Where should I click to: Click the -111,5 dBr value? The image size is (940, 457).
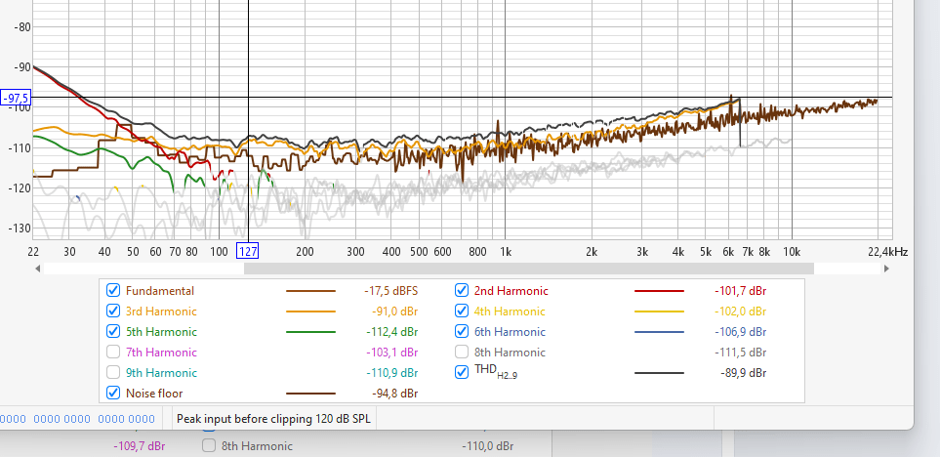740,353
